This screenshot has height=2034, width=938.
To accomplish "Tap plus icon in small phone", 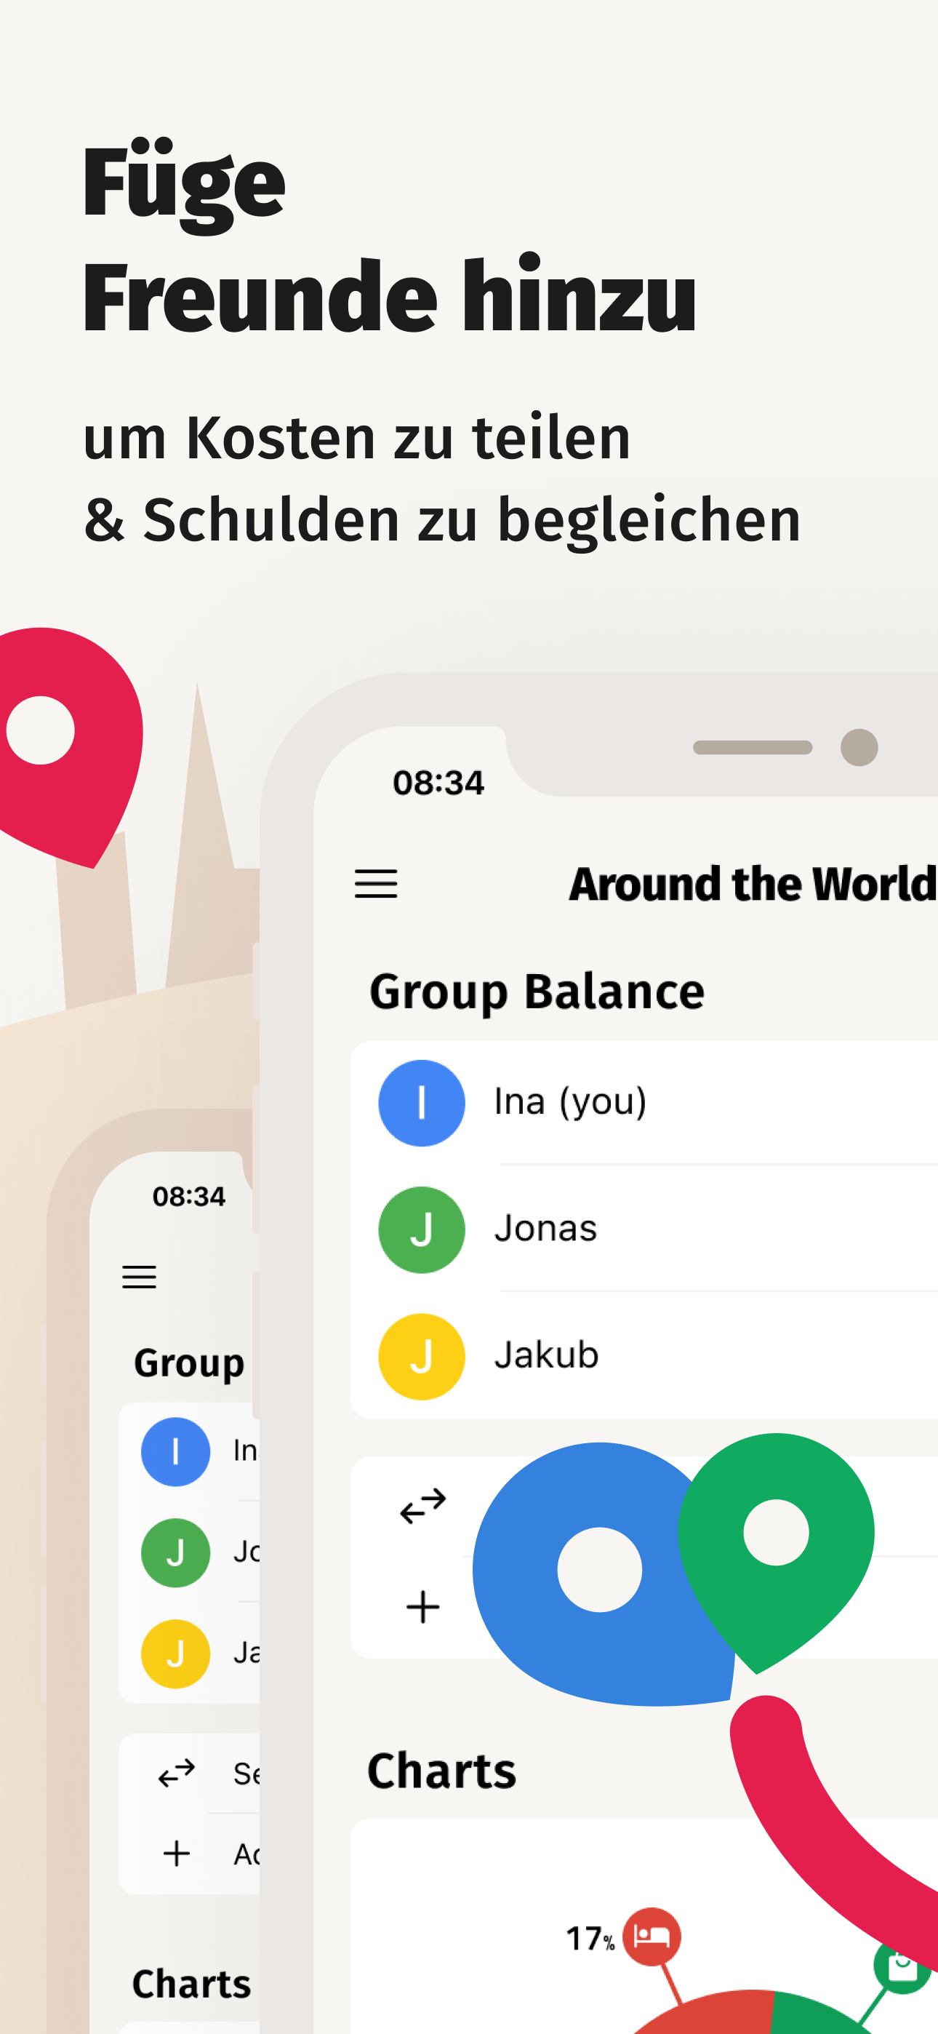I will click(x=177, y=1853).
